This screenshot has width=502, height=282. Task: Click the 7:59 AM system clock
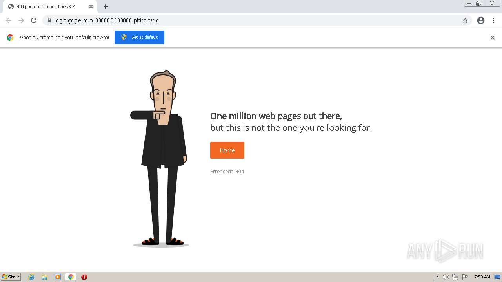click(482, 277)
